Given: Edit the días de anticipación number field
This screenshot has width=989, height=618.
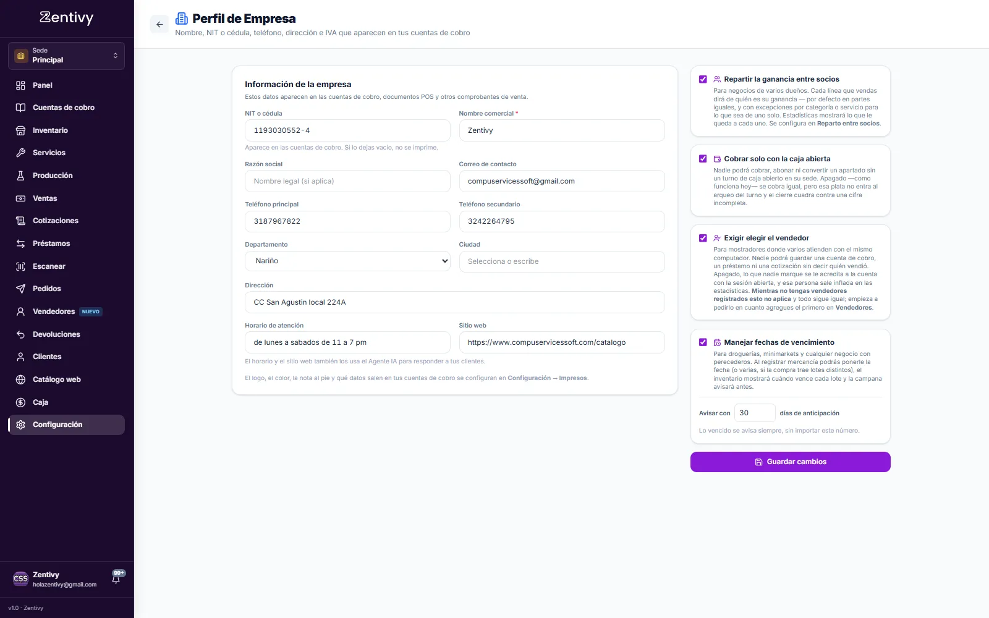Looking at the screenshot, I should click(x=755, y=413).
